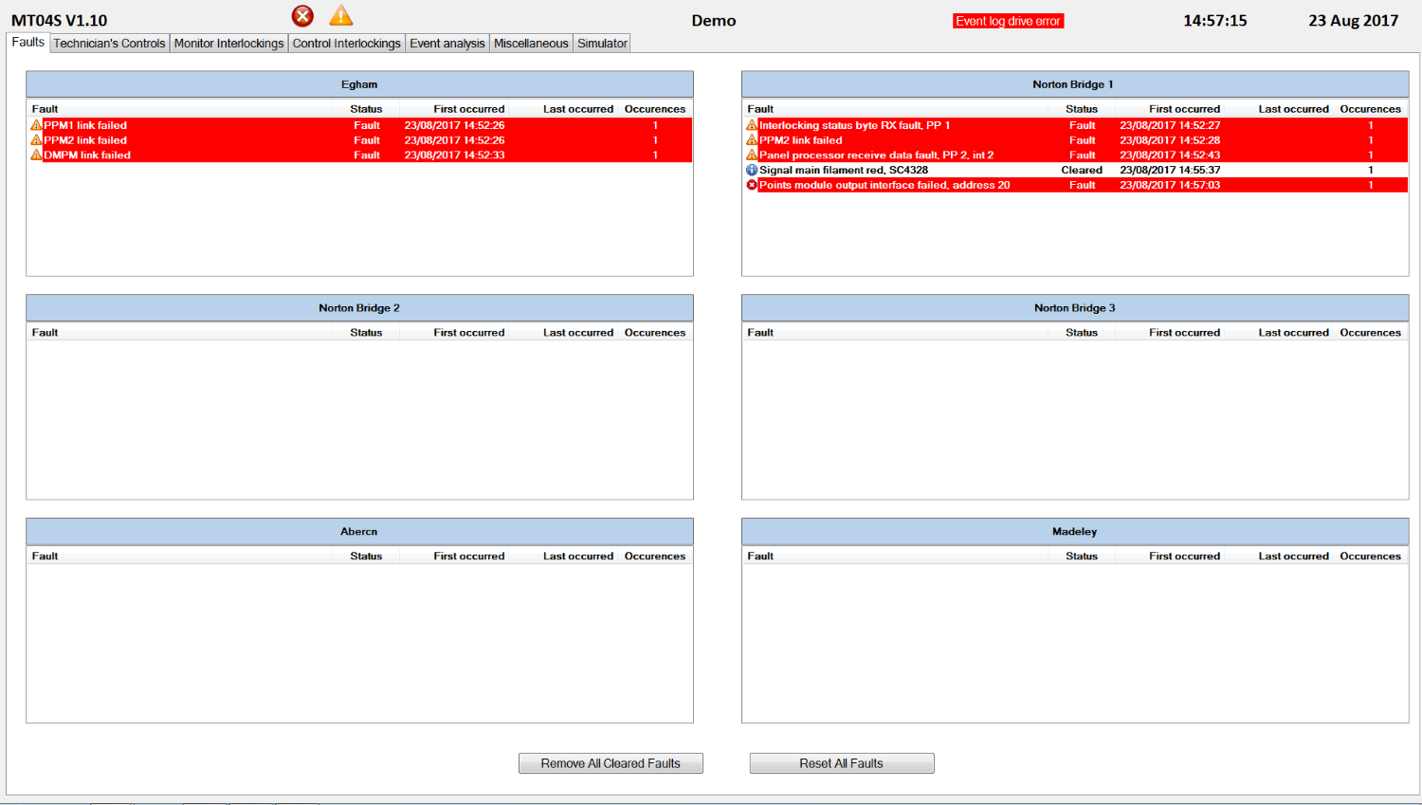
Task: Open the Control Interlockings tab
Action: point(346,44)
